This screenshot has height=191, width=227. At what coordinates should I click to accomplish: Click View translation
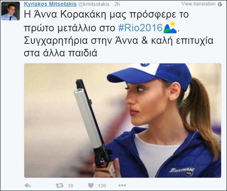click(198, 4)
